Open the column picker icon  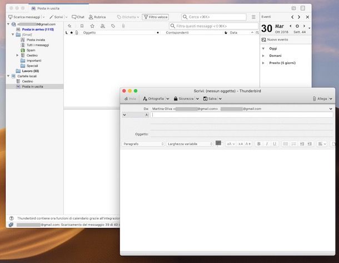tap(257, 33)
